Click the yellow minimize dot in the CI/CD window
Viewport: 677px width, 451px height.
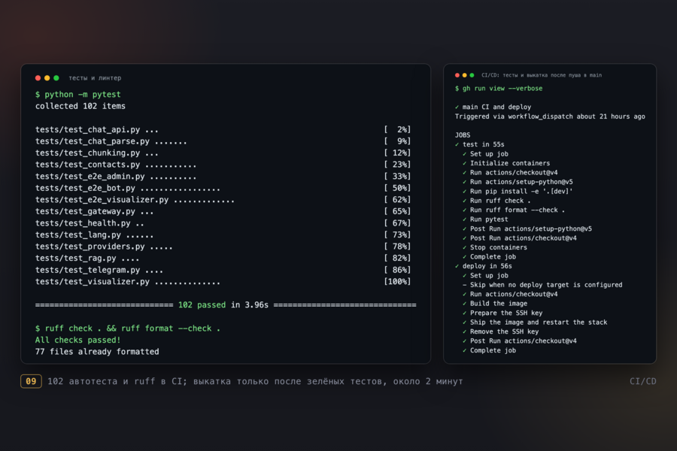tap(465, 75)
